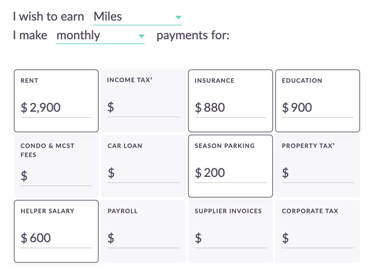
Task: Click the Payroll amount field
Action: 147,238
